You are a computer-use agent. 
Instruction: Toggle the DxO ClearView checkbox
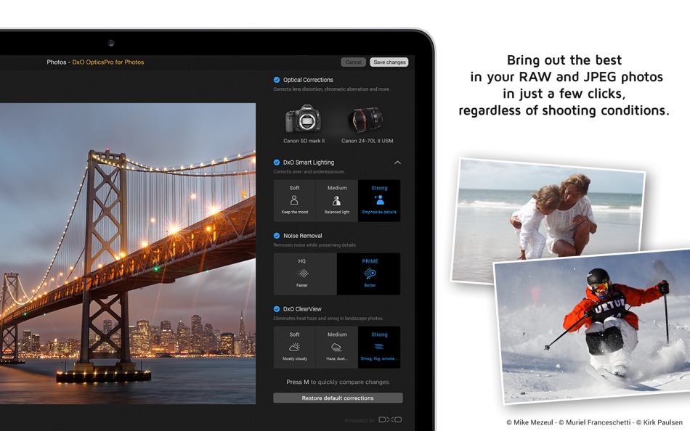coord(276,308)
